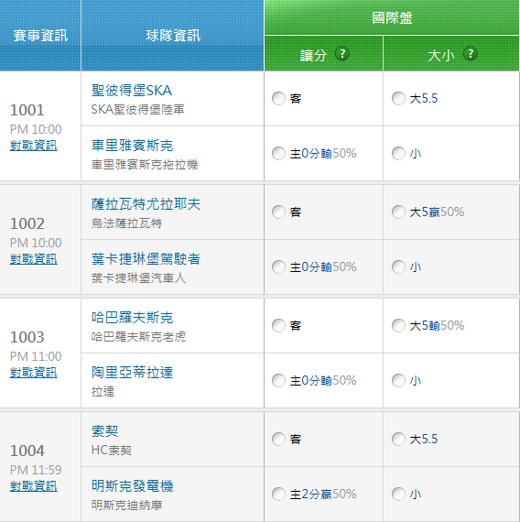This screenshot has height=522, width=520.
Task: Click team name 車里雅賓斯克
Action: (132, 146)
